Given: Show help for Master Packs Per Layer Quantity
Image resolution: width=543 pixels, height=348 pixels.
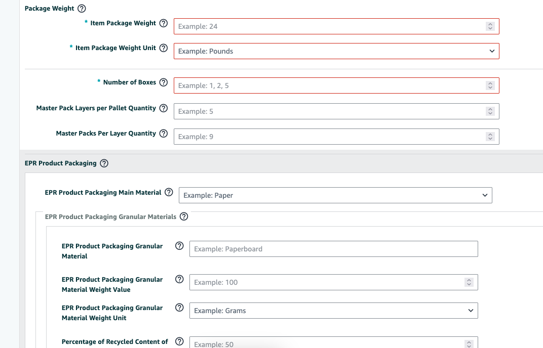Looking at the screenshot, I should click(163, 134).
